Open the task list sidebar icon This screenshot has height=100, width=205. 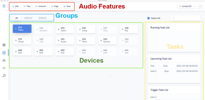point(4,68)
